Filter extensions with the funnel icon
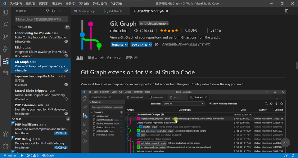 tap(47, 11)
